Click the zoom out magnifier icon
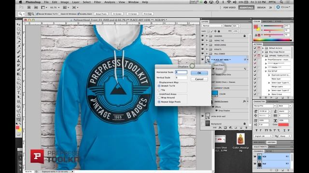This screenshot has width=309, height=173. pyautogui.click(x=32, y=14)
